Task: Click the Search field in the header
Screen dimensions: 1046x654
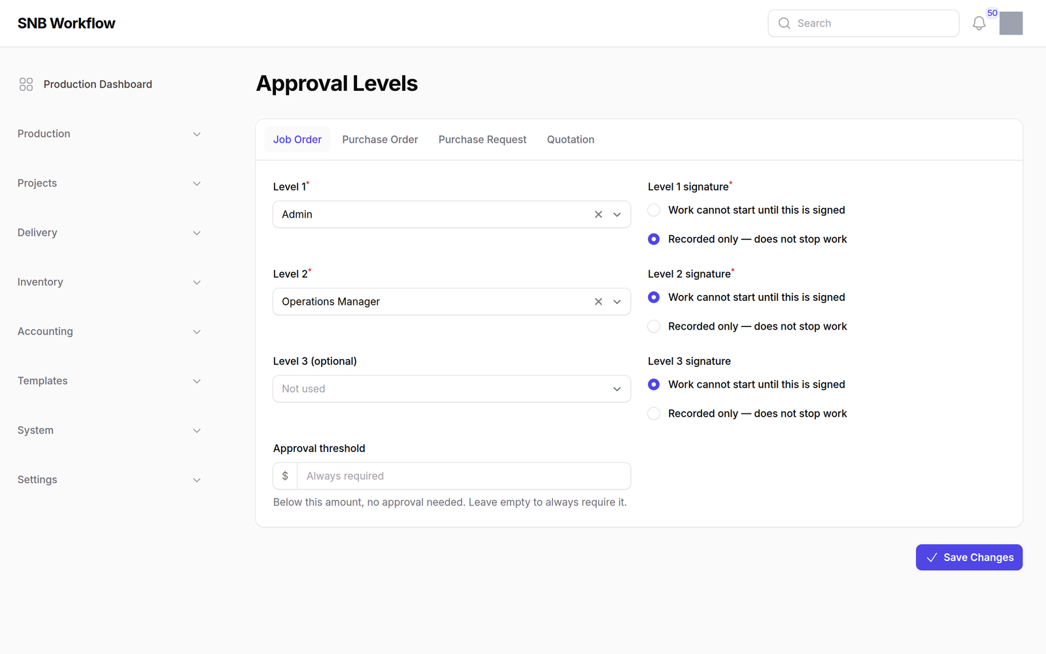Action: [863, 24]
